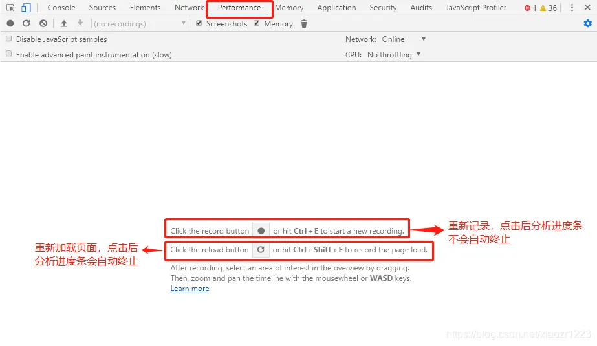Switch to the Console tab
The image size is (597, 346).
pos(61,8)
